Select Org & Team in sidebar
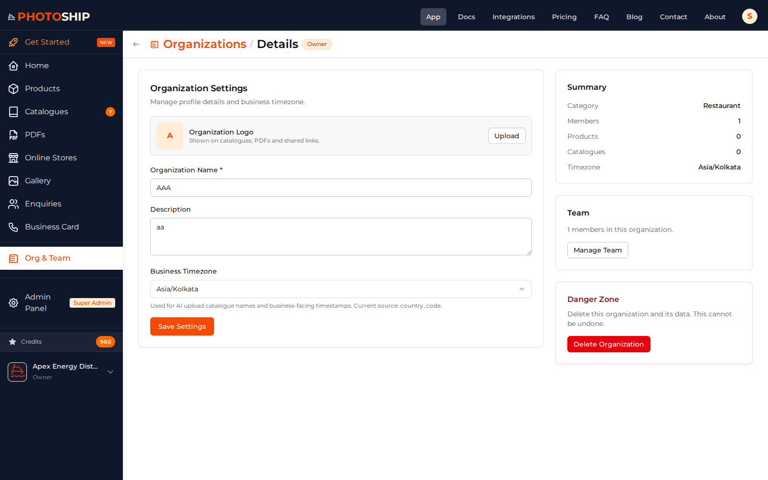 (x=61, y=258)
